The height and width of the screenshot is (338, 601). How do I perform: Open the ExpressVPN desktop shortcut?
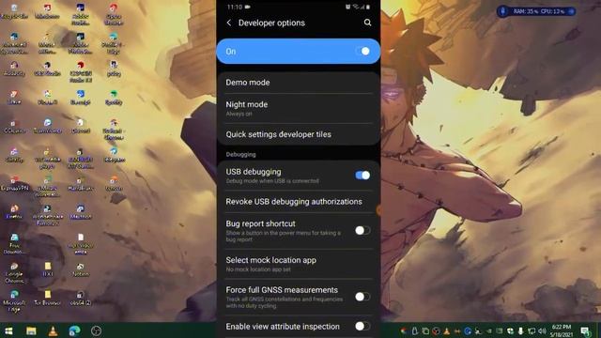point(14,184)
